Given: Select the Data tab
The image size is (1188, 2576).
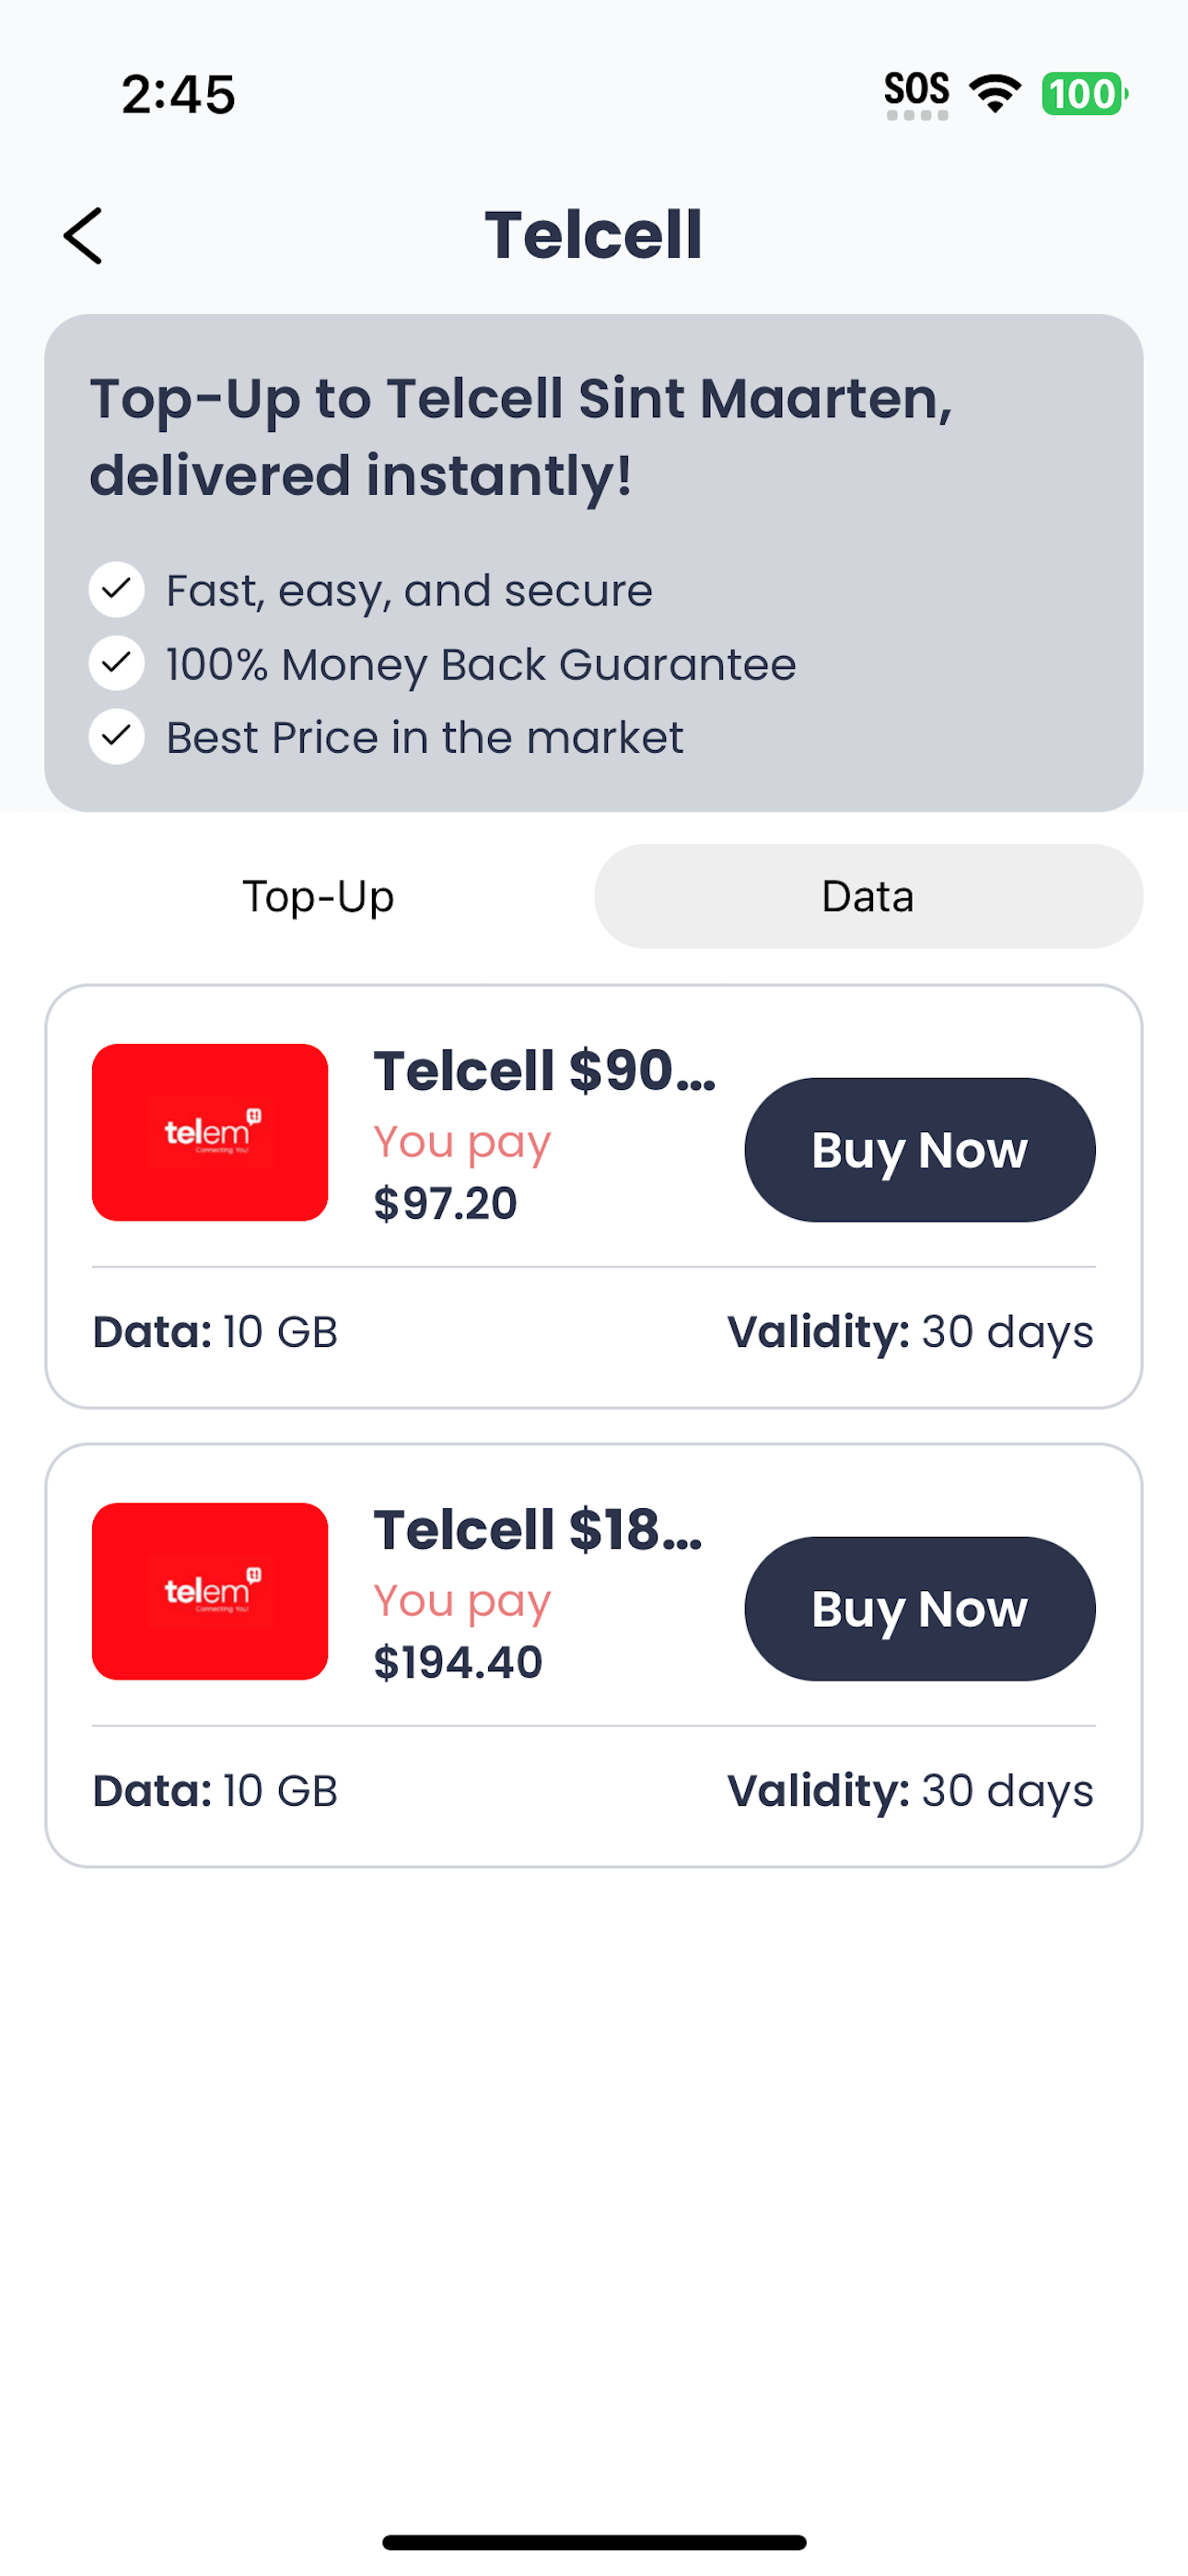Looking at the screenshot, I should pyautogui.click(x=868, y=896).
